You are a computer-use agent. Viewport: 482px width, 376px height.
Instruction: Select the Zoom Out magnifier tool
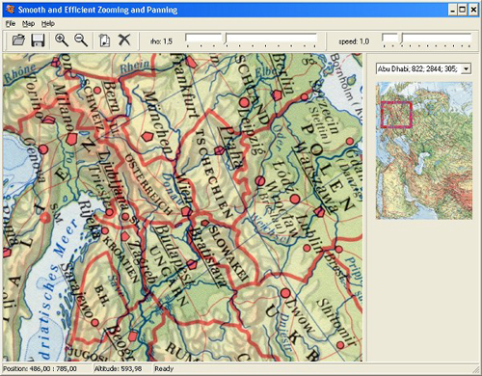pos(81,40)
